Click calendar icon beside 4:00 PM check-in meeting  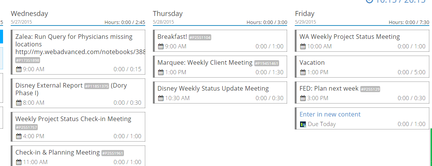(19, 136)
